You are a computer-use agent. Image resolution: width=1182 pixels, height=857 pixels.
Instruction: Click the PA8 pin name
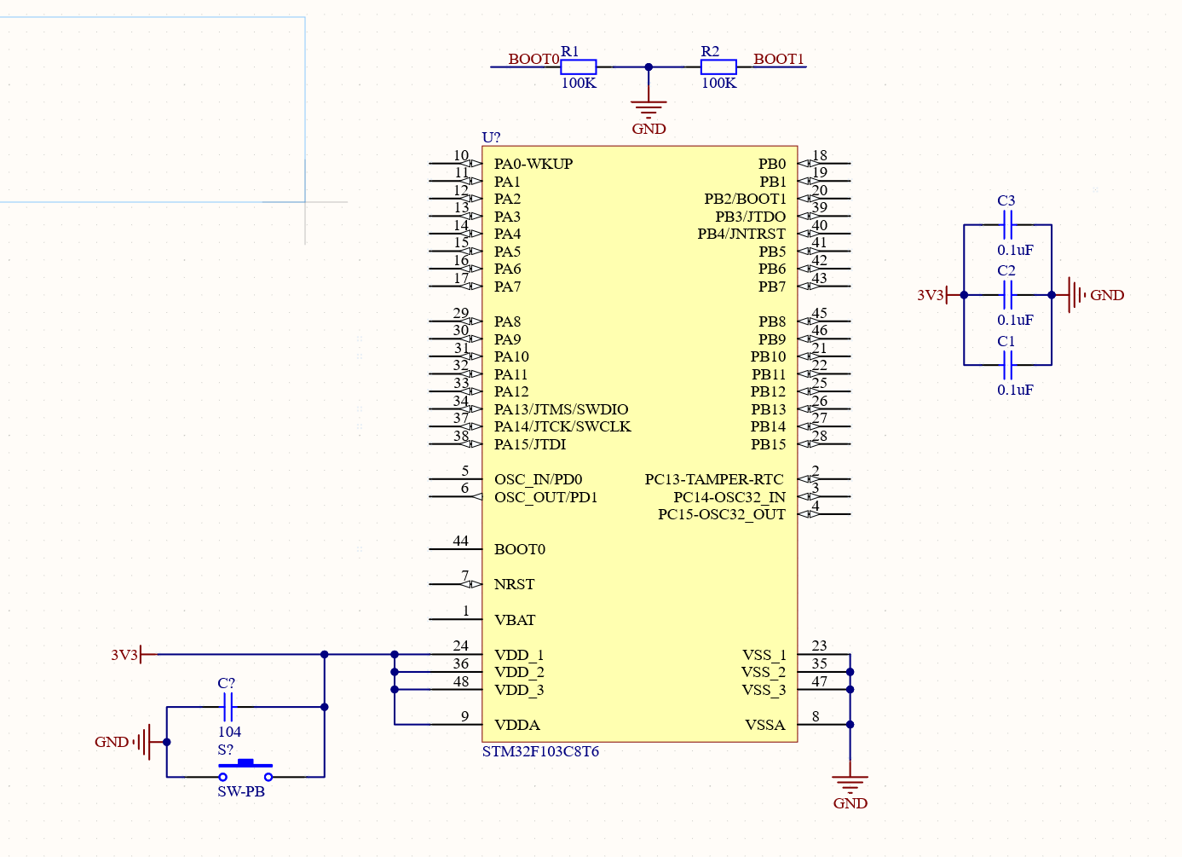[x=507, y=321]
